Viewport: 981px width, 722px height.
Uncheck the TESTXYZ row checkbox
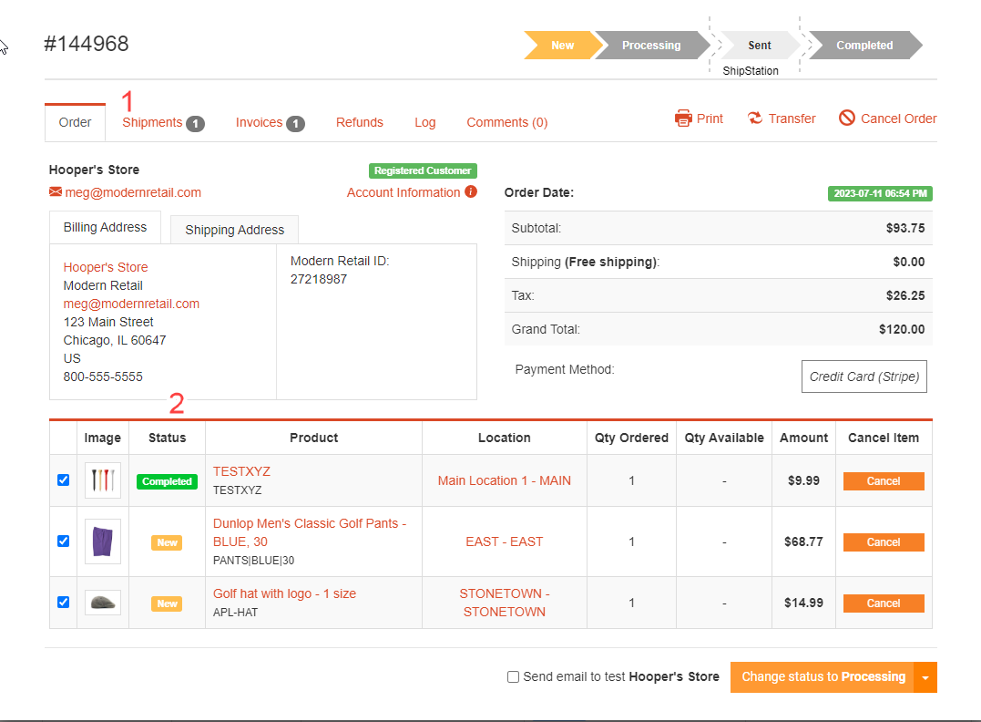(63, 480)
